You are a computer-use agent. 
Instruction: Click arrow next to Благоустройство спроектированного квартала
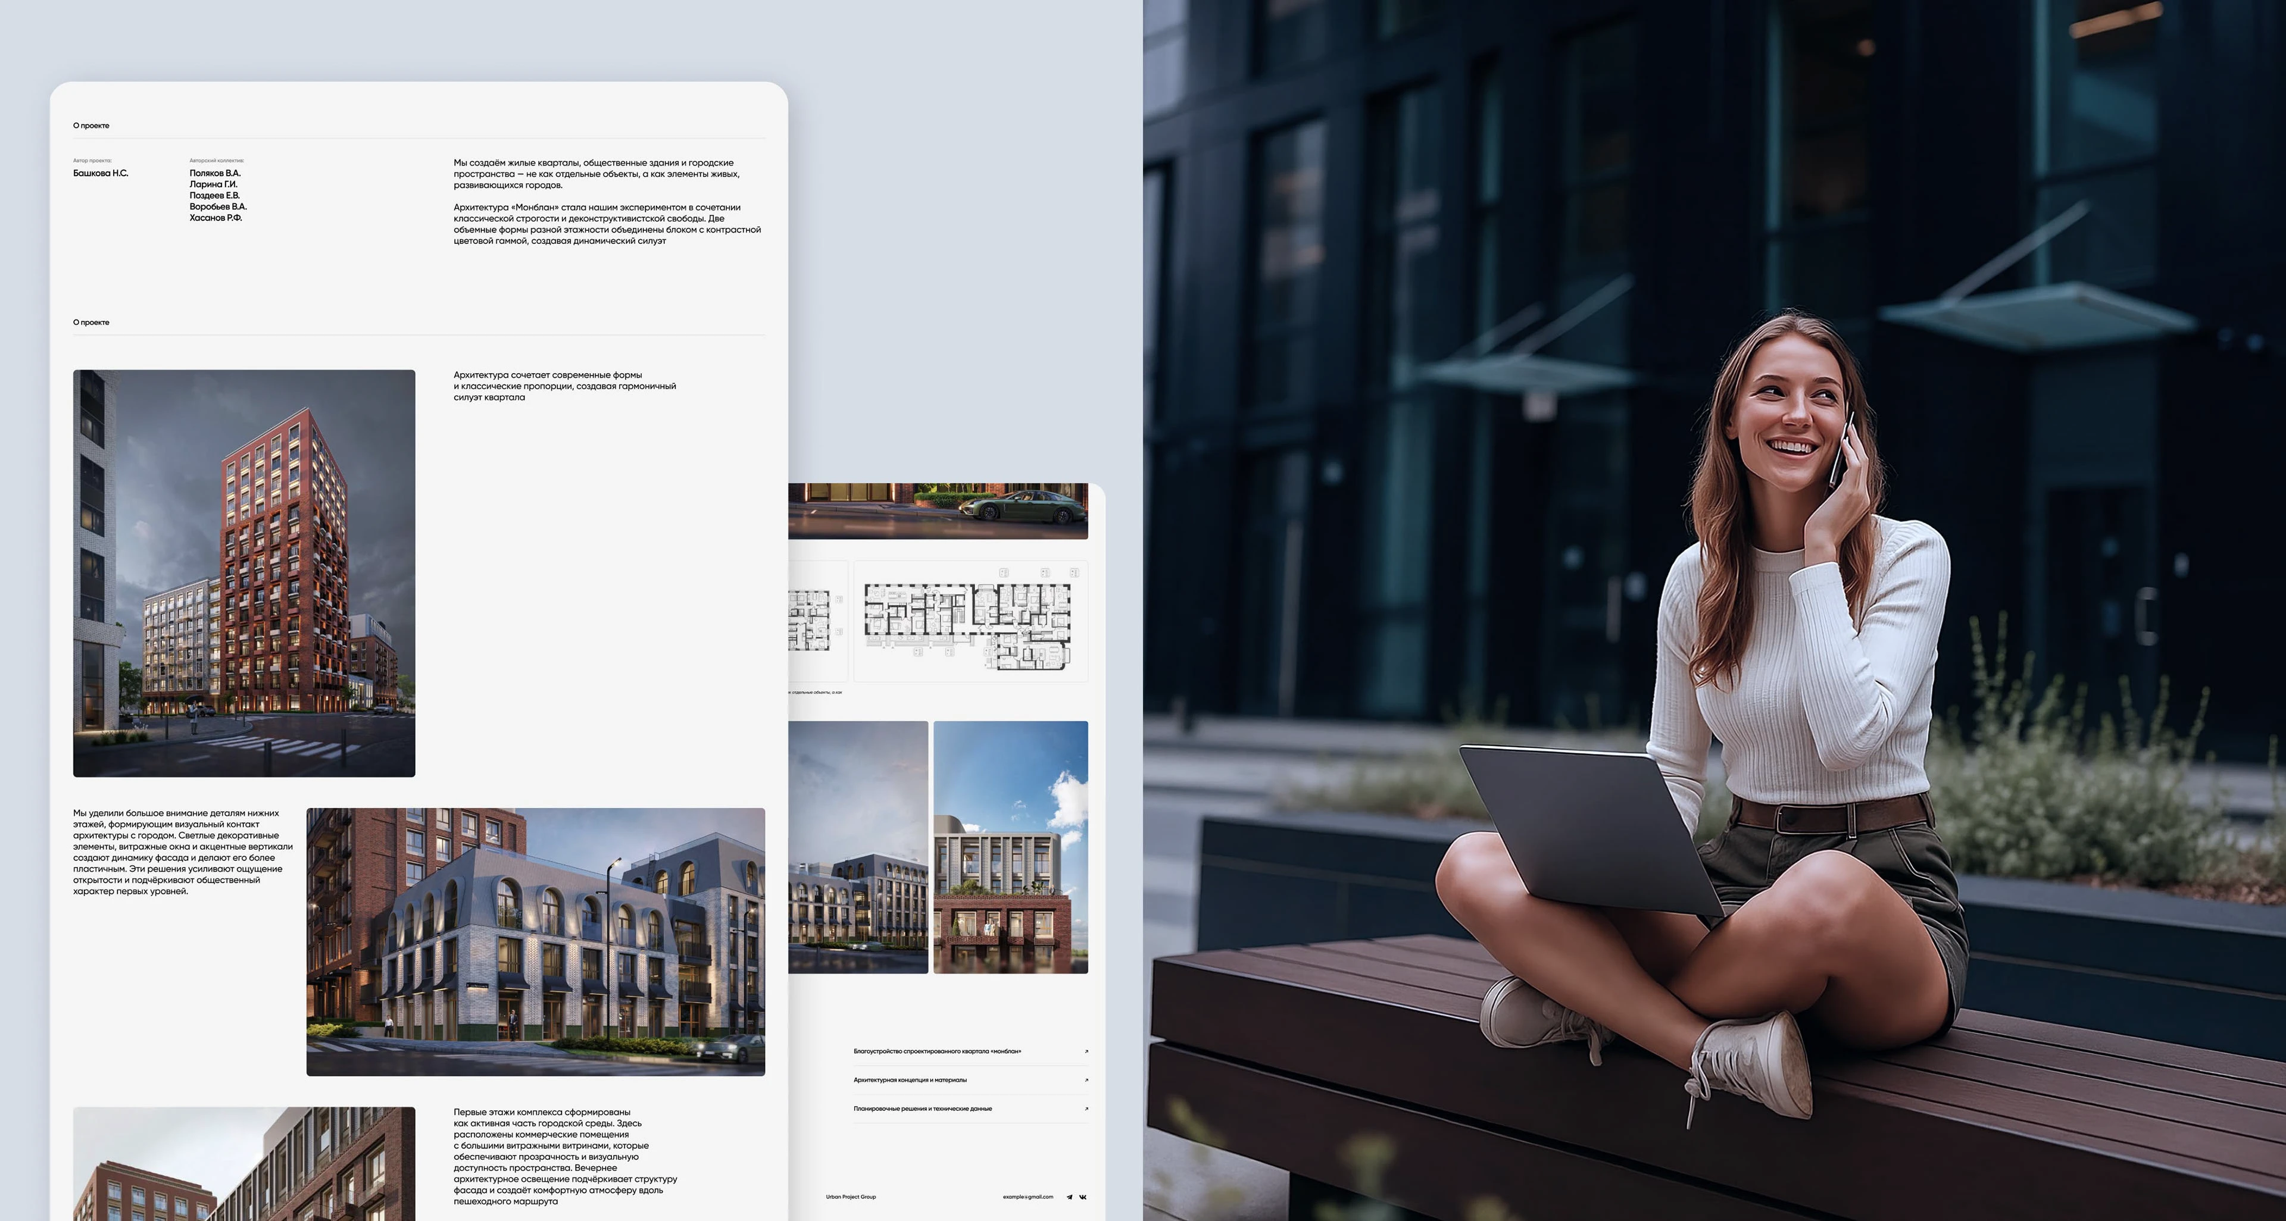coord(1086,1051)
